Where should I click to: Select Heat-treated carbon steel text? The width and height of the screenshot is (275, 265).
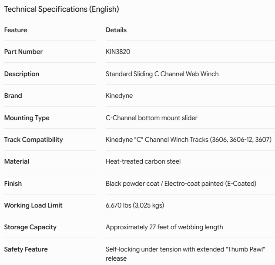(x=143, y=161)
